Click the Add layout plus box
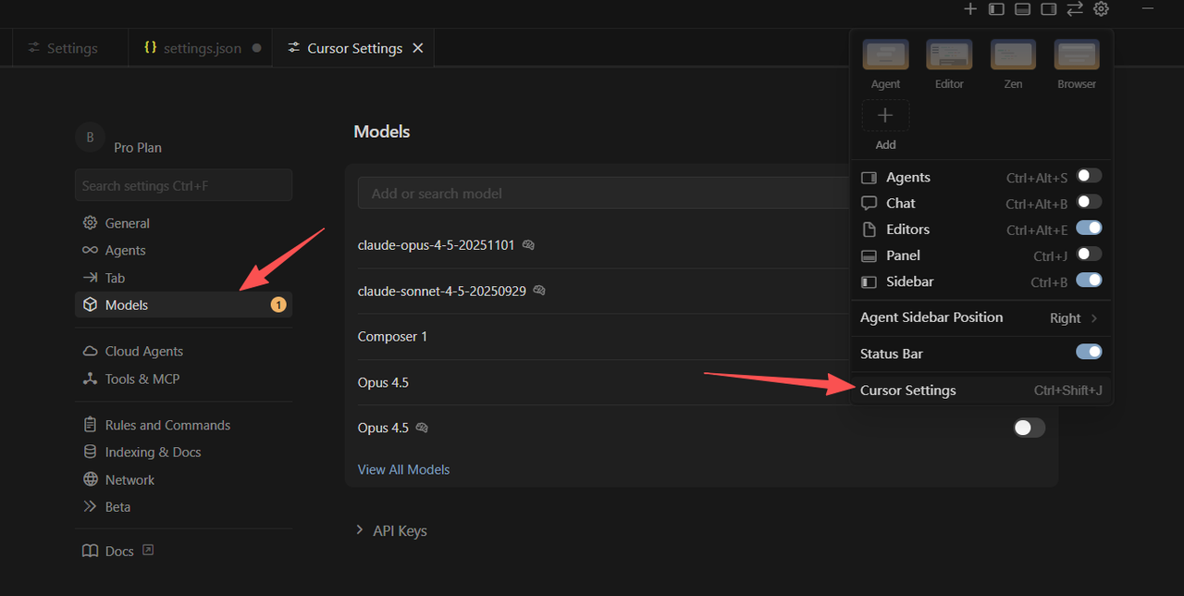 pyautogui.click(x=885, y=116)
